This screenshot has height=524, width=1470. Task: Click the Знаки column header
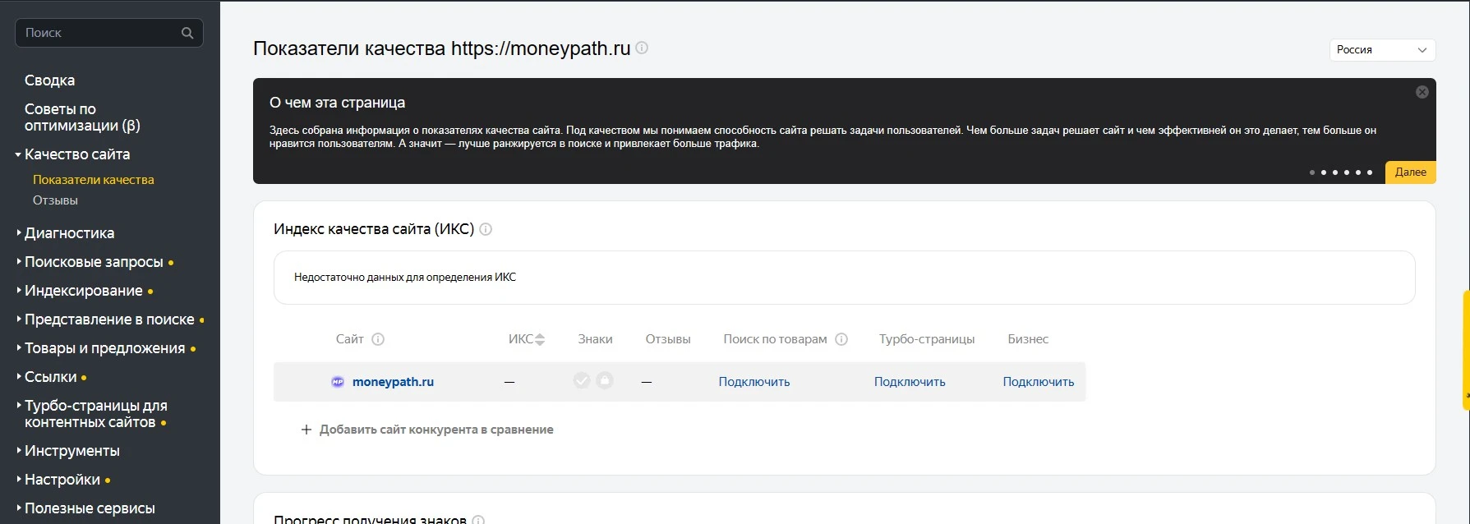pos(595,339)
